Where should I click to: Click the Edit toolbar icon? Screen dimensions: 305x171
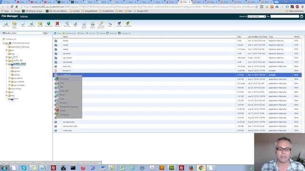click(x=75, y=24)
